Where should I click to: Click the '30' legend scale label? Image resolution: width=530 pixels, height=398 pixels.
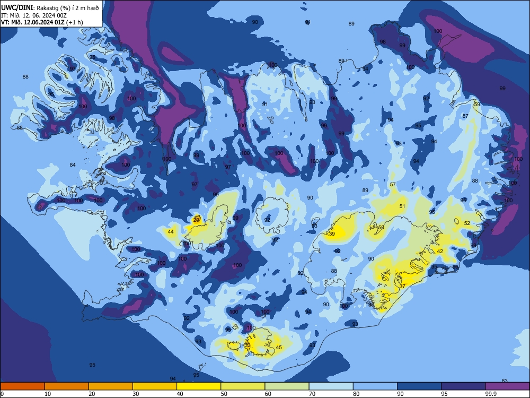click(x=136, y=394)
